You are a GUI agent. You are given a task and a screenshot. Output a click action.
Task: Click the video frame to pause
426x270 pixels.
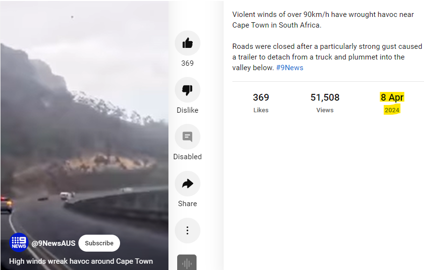[x=84, y=122]
